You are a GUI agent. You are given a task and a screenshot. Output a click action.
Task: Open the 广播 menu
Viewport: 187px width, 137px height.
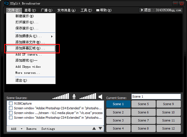pyautogui.click(x=47, y=10)
